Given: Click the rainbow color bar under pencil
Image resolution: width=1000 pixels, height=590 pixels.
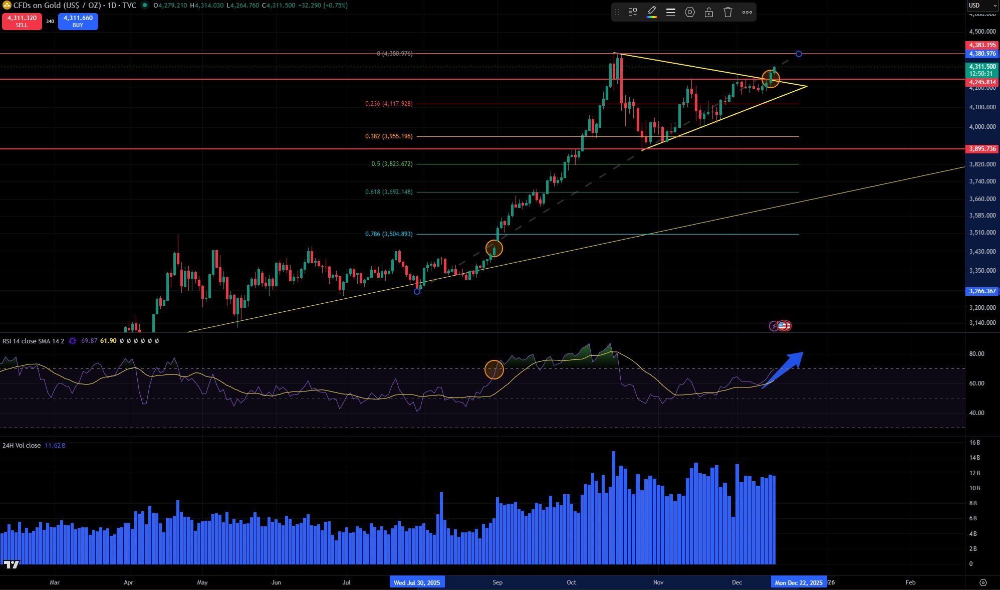Looking at the screenshot, I should click(651, 17).
